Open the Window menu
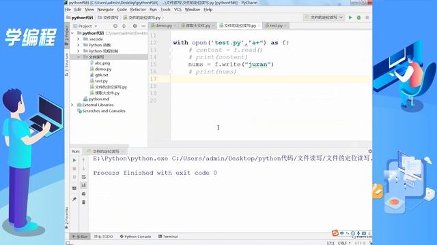Viewport: 437px width, 245px height. coord(193,10)
